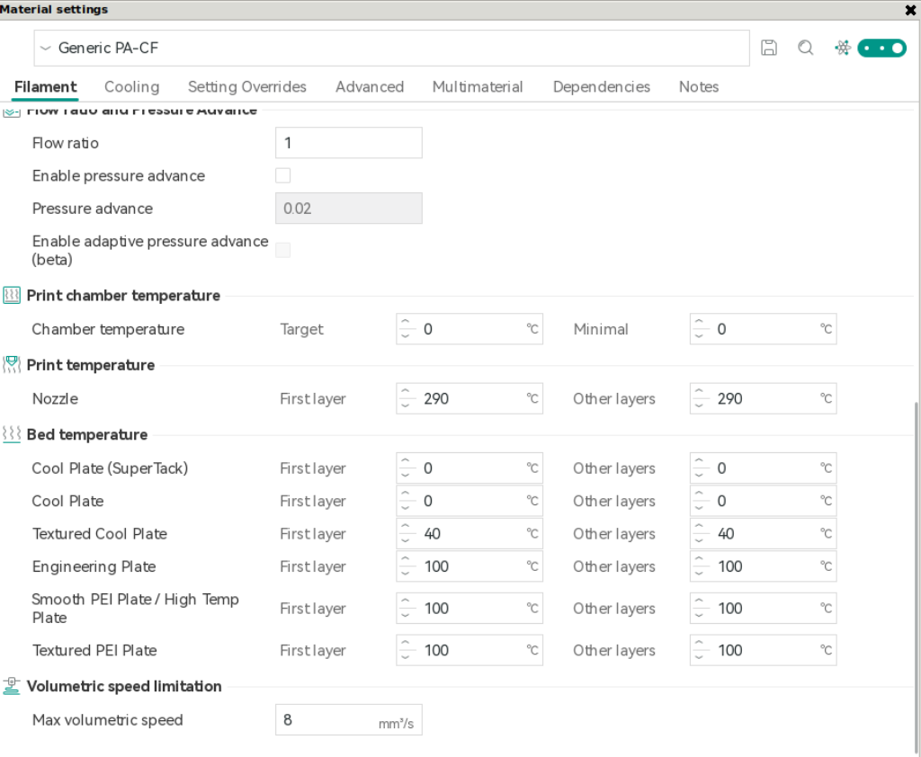Switch to the Cooling tab

click(x=132, y=87)
